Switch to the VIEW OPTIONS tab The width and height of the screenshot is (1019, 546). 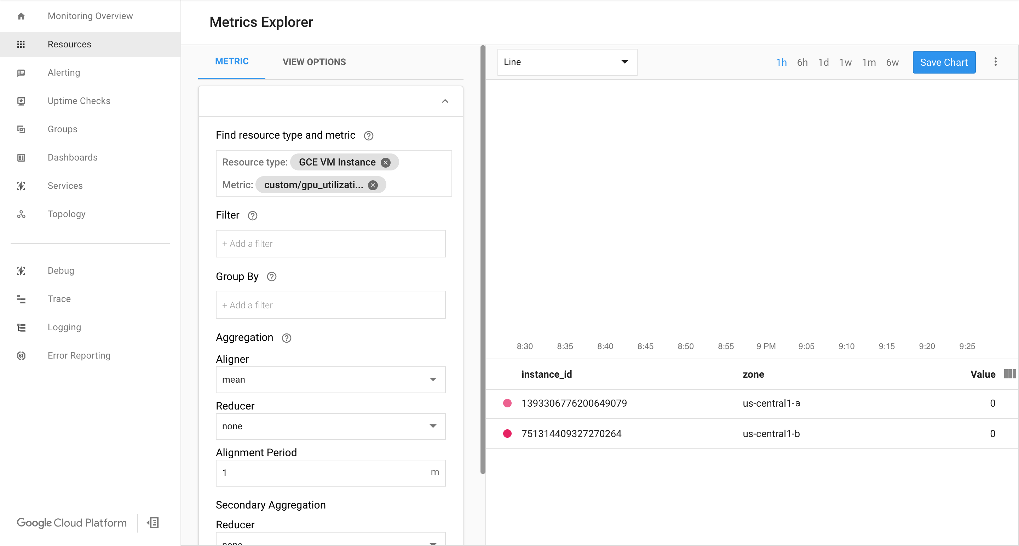point(314,62)
